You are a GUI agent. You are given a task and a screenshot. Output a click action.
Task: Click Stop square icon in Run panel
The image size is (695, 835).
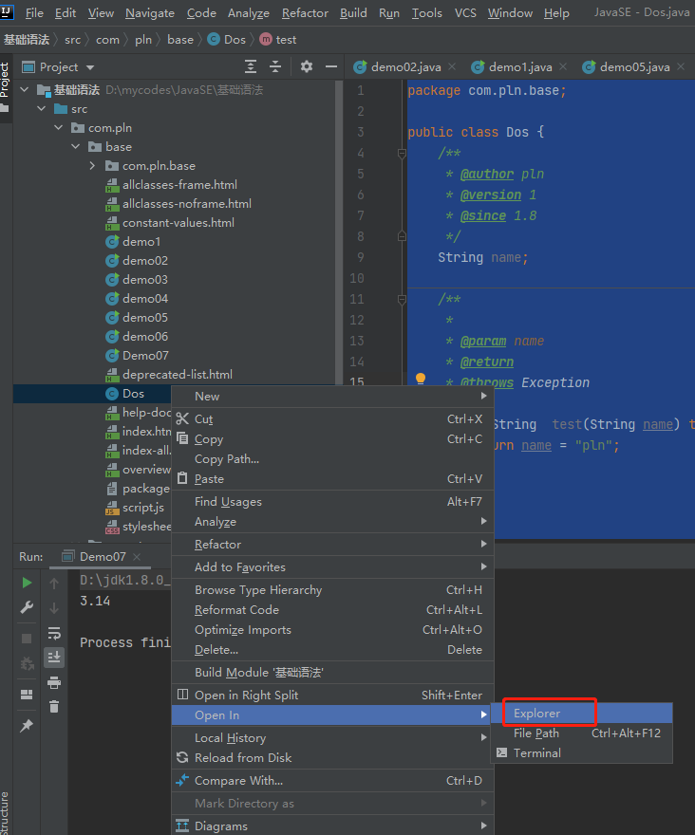[x=27, y=638]
